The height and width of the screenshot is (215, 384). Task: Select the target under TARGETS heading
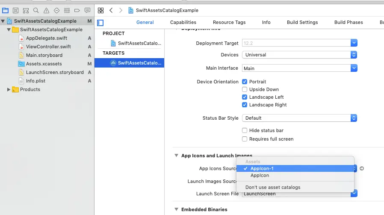coord(129,63)
